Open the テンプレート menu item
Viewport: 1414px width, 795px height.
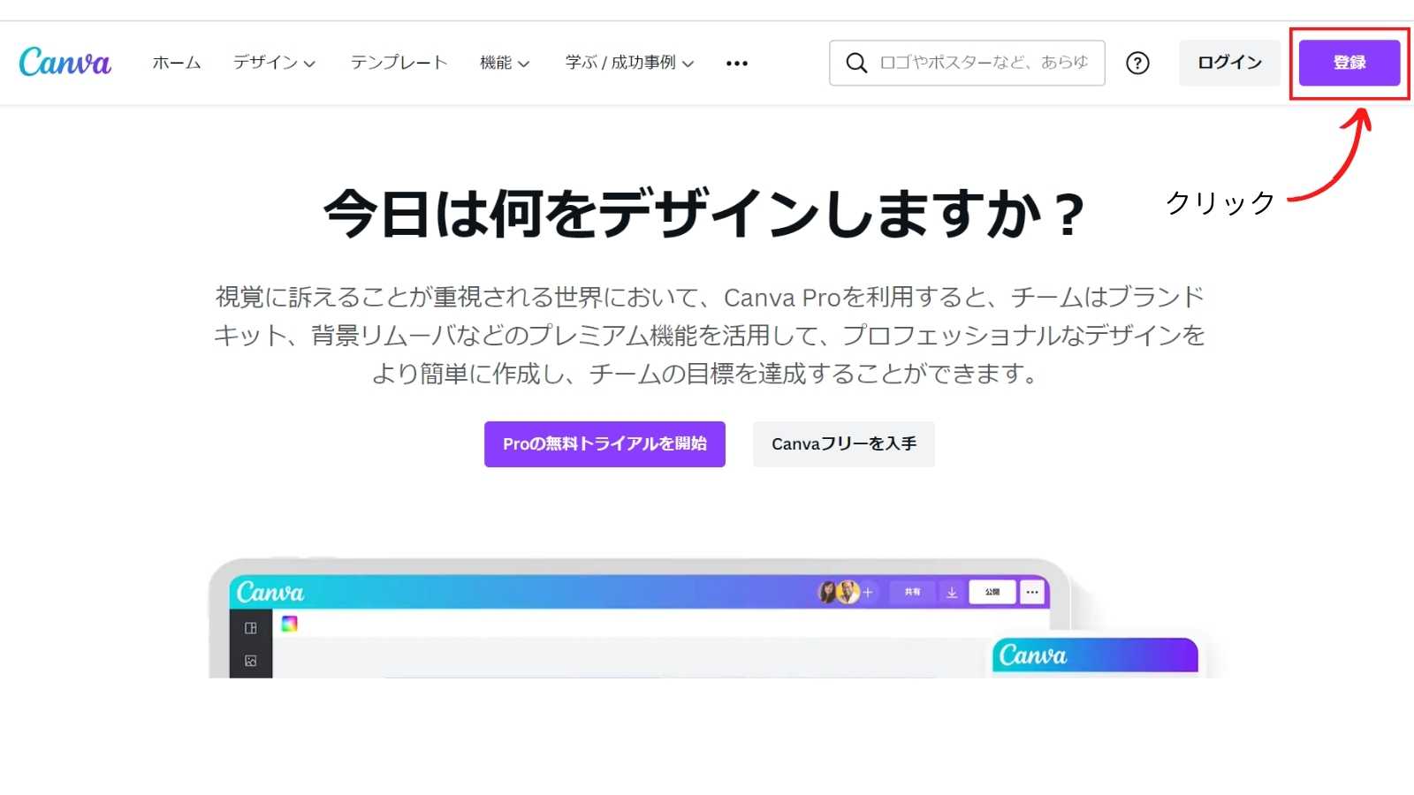click(x=399, y=63)
